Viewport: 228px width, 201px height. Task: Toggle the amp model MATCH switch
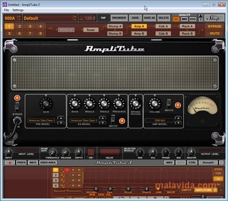169,105
